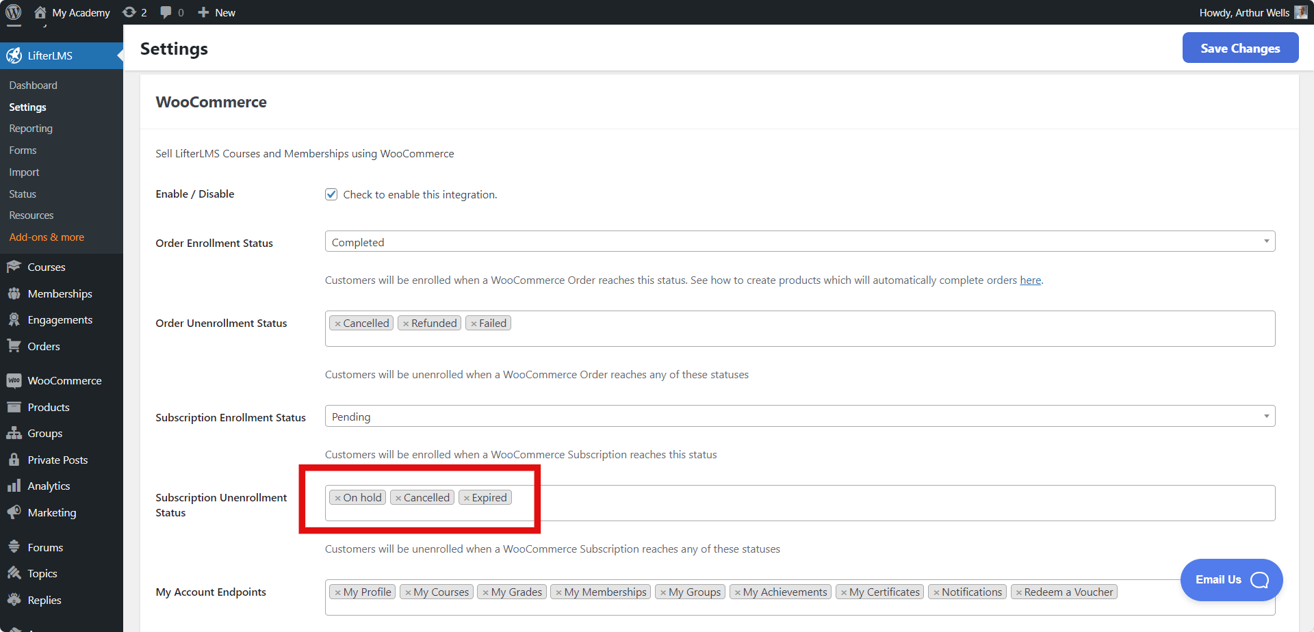Open Import in LifterLMS submenu
The width and height of the screenshot is (1314, 632).
(24, 172)
